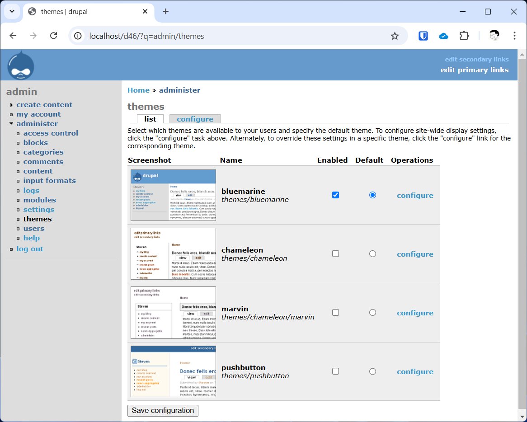The width and height of the screenshot is (527, 422).
Task: Configure the bluemarine theme
Action: (415, 195)
